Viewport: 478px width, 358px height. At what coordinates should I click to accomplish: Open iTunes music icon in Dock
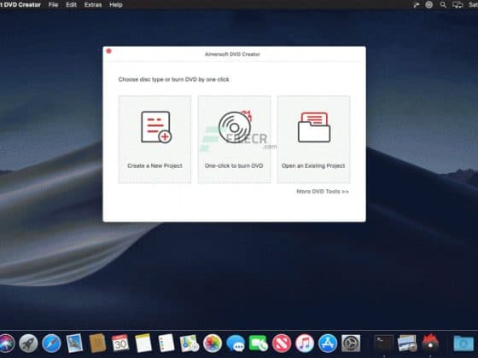tap(305, 343)
